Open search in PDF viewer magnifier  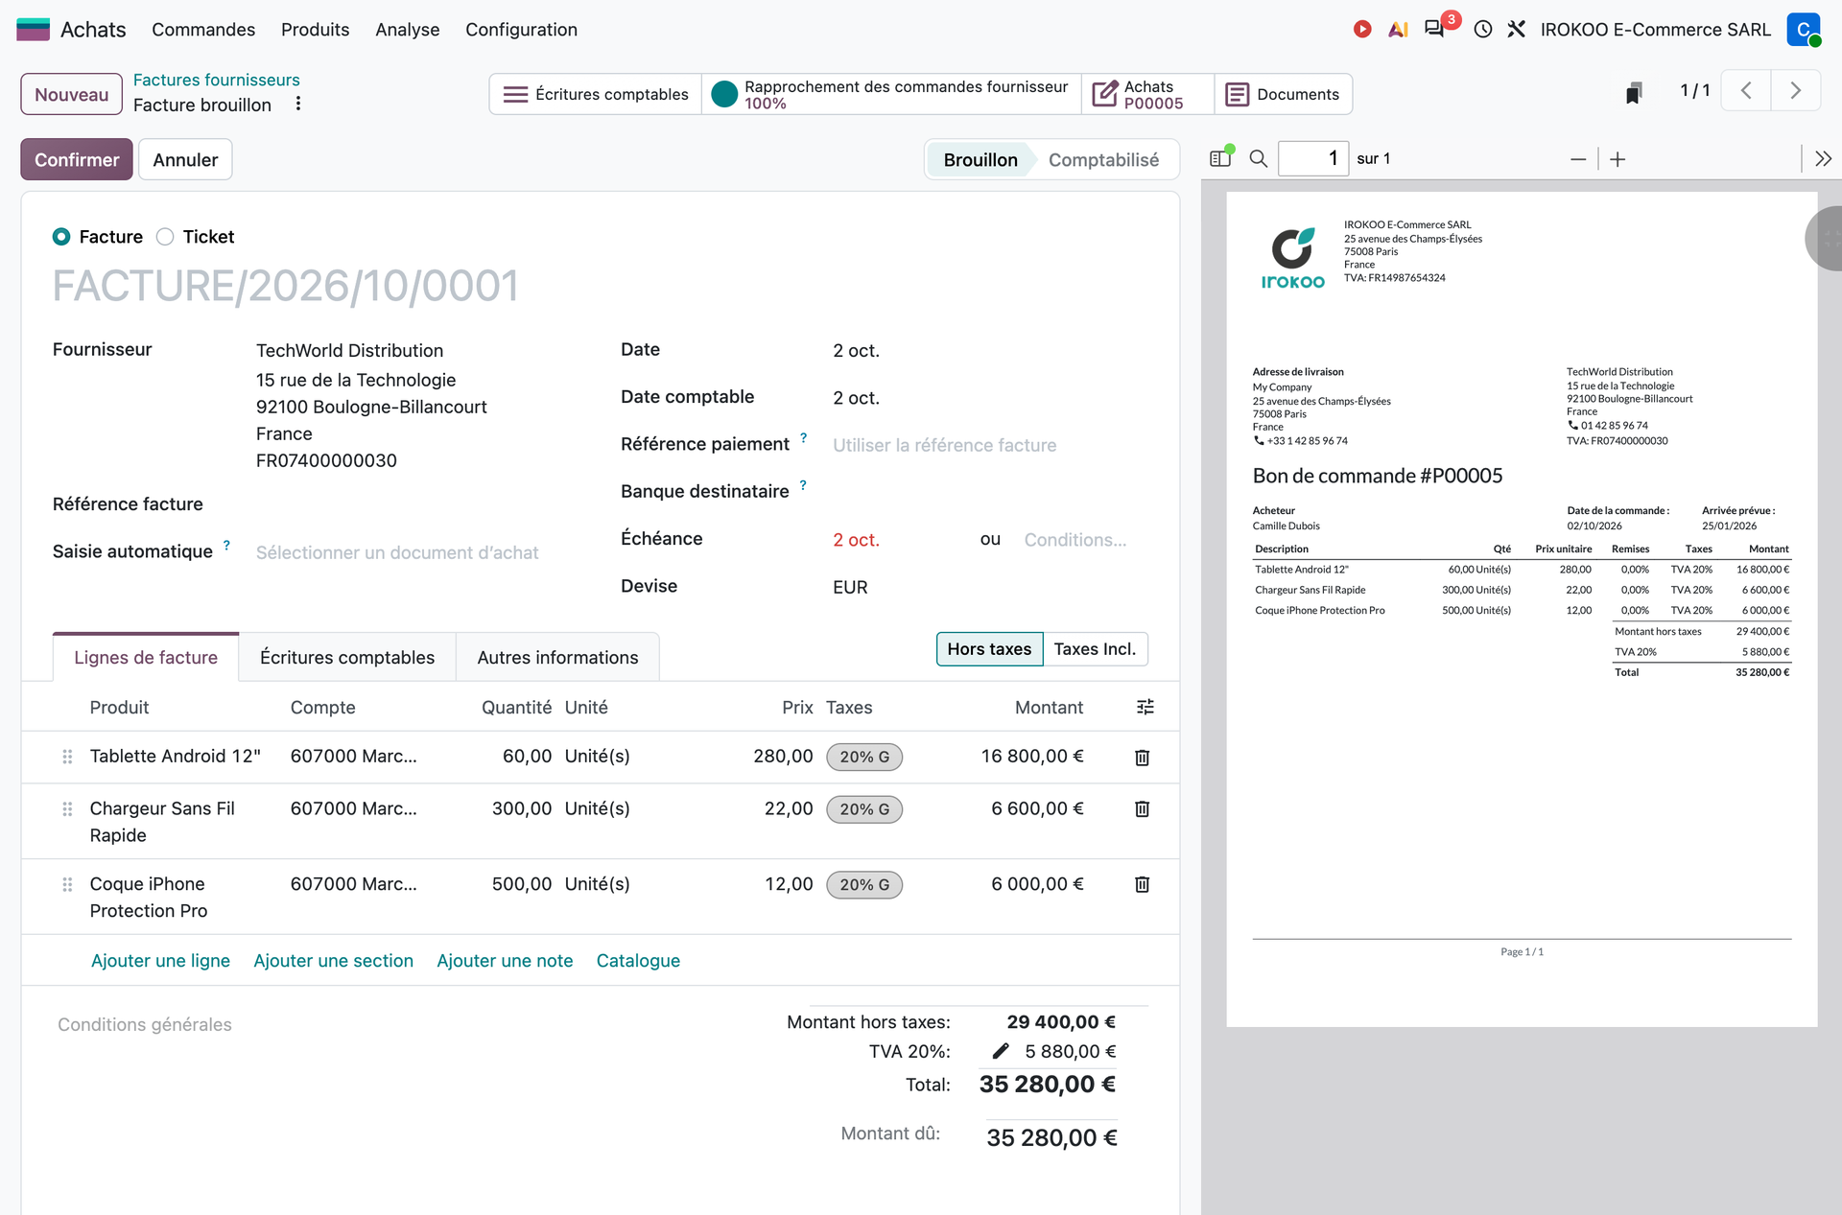point(1259,159)
